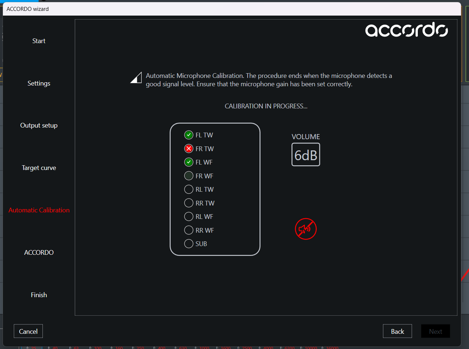Switch to the Target curve step
This screenshot has height=349, width=469.
click(39, 167)
